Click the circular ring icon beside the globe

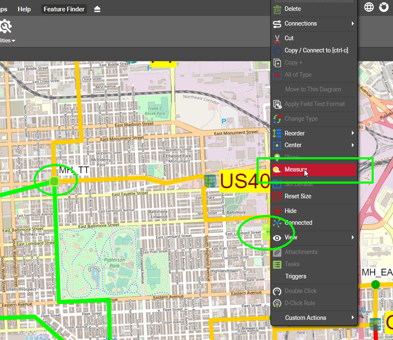[x=383, y=7]
